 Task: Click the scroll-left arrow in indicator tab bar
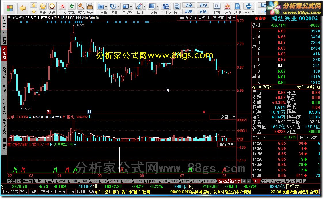(x=244, y=181)
